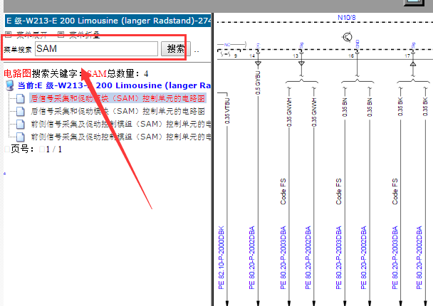Screen dimensions: 433x306
Task: Click the 0.5 GYBU wire label
Action: 258,83
